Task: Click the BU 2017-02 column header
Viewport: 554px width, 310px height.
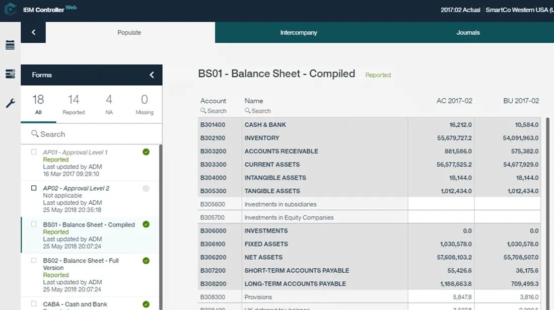Action: (521, 101)
